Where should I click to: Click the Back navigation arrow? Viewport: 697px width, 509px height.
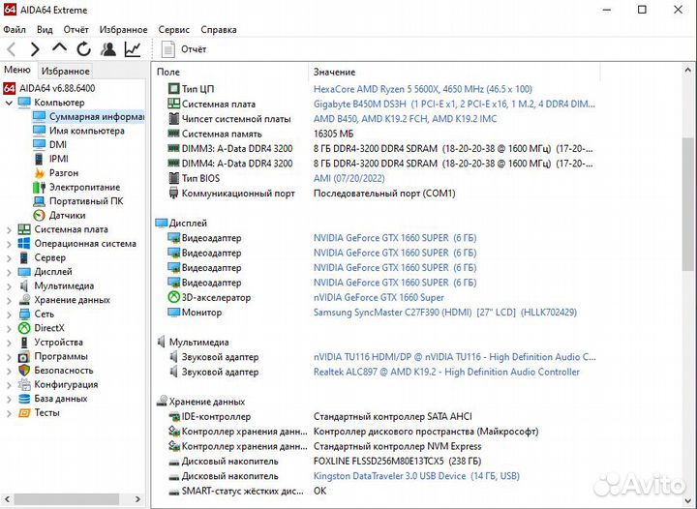tap(12, 49)
